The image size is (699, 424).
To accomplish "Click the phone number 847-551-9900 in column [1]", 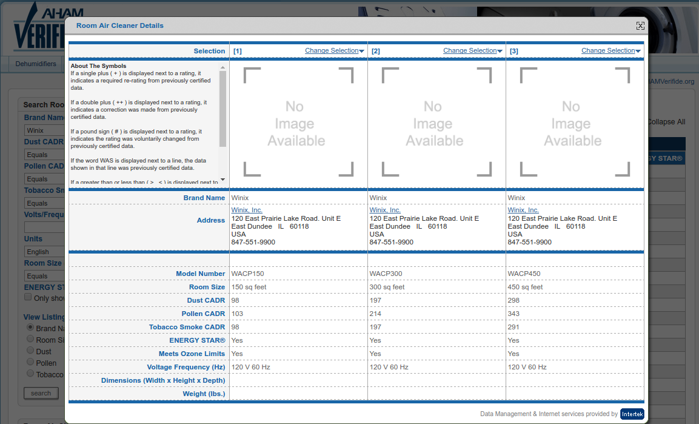I will click(x=253, y=242).
